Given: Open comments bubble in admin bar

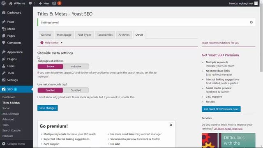Looking at the screenshot, I should [30, 3].
